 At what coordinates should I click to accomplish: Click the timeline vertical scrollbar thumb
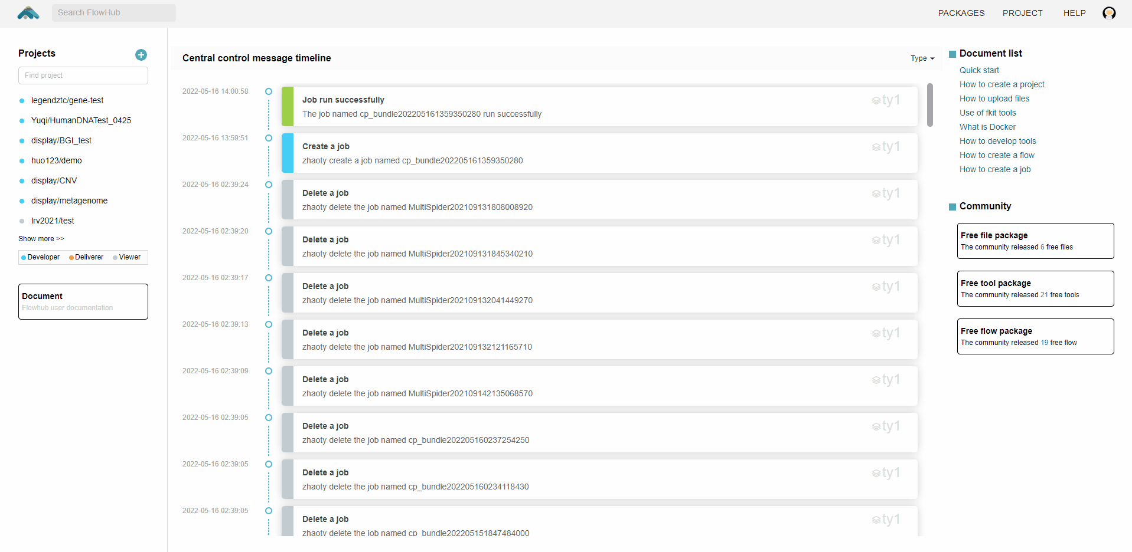[930, 105]
